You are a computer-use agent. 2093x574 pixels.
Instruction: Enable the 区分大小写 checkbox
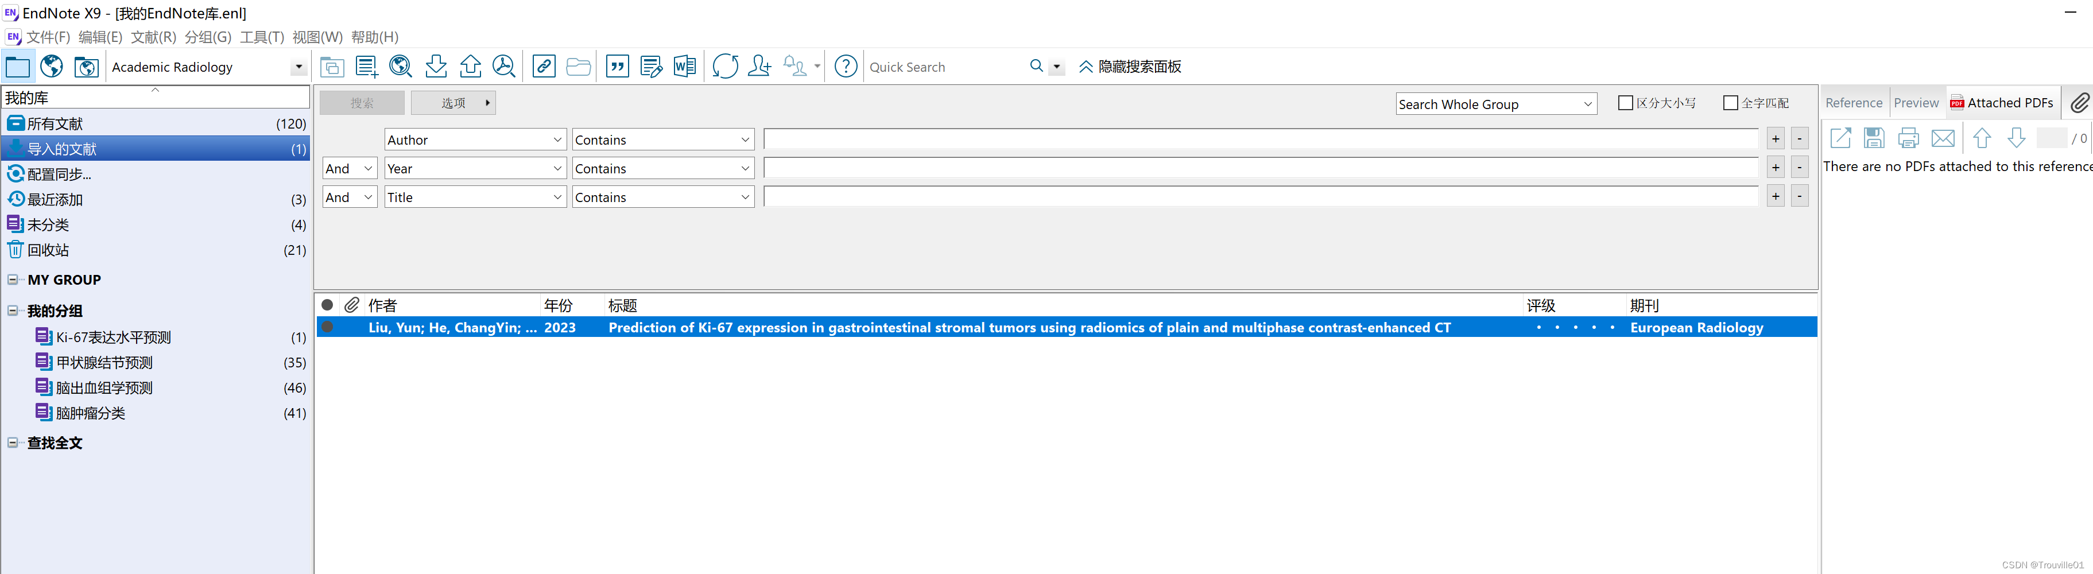[x=1626, y=102]
